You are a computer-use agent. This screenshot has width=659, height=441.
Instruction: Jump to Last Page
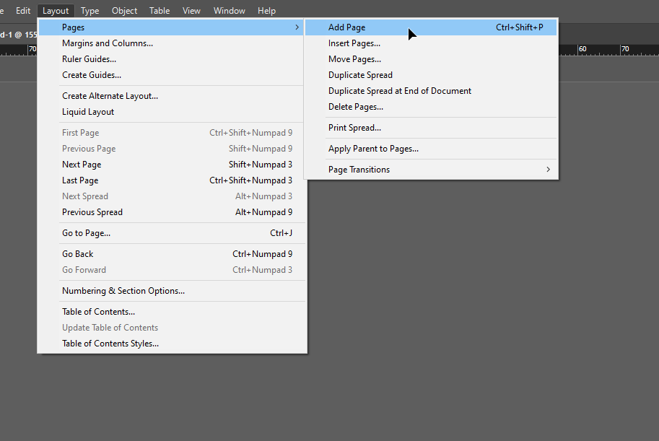[x=80, y=180]
